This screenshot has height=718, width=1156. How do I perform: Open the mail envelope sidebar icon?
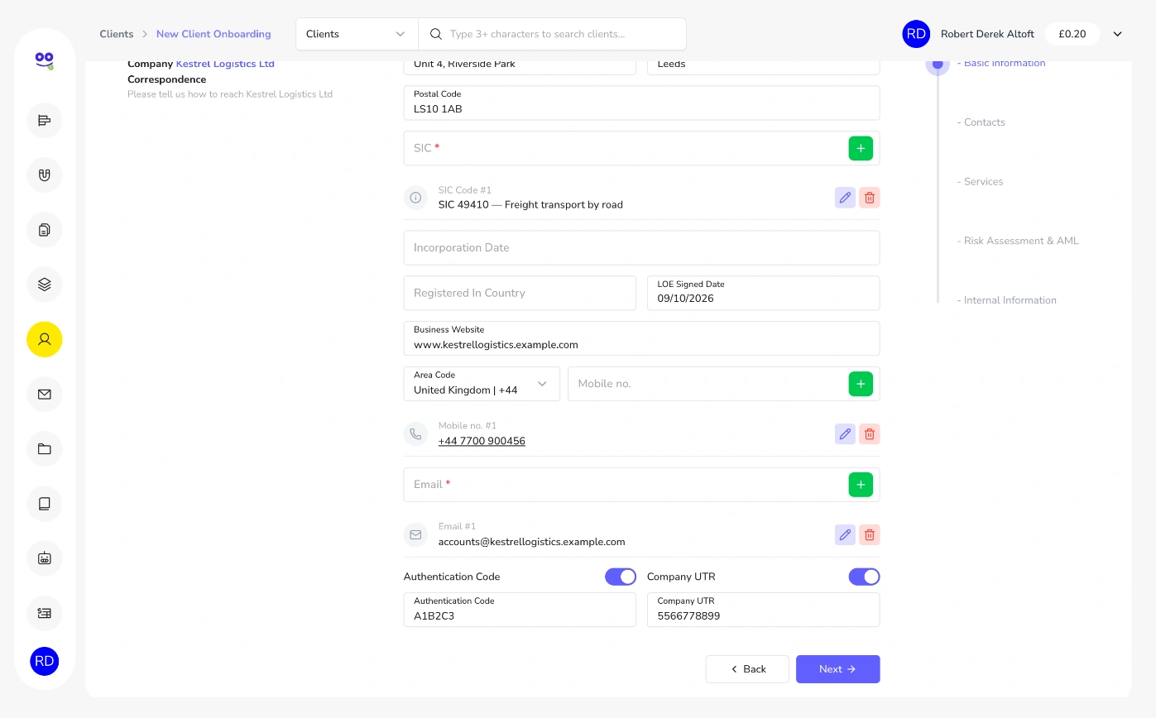click(x=45, y=394)
